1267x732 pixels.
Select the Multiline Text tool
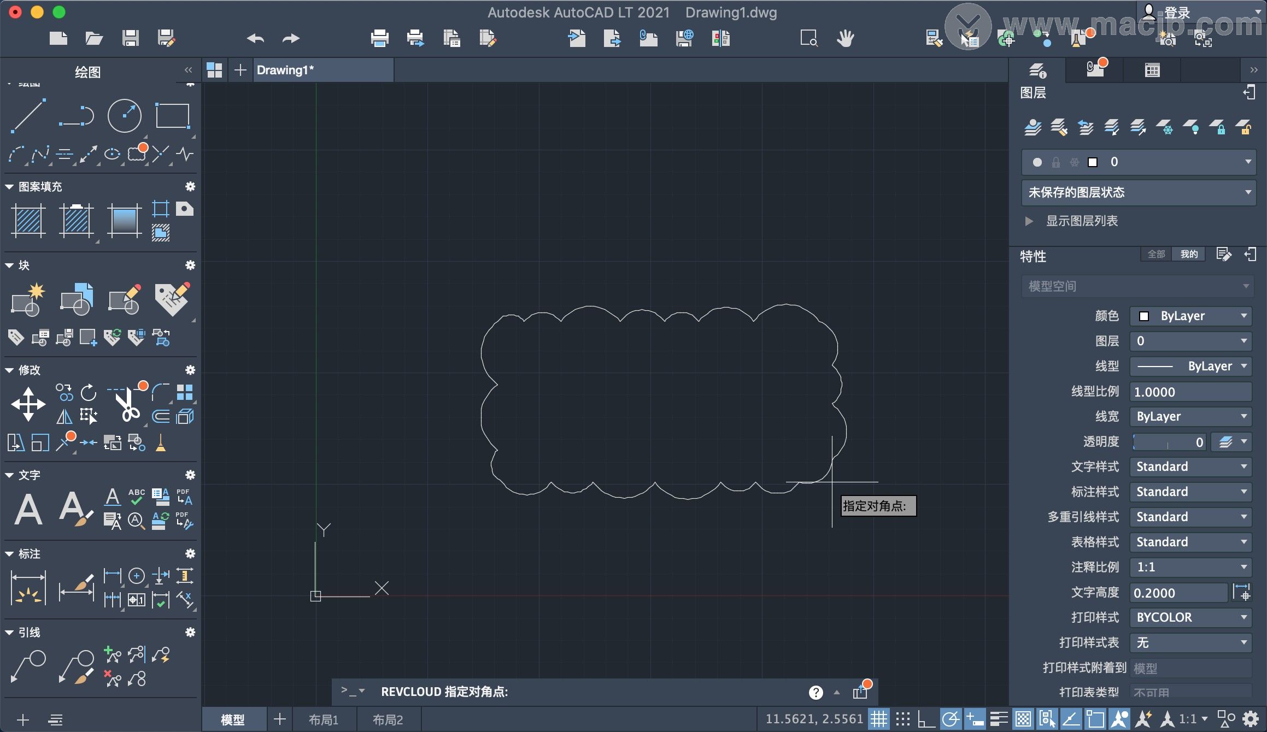[28, 509]
